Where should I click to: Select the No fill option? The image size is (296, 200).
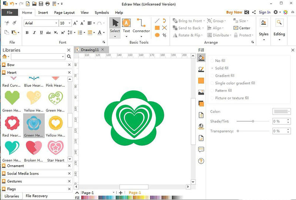tap(220, 61)
